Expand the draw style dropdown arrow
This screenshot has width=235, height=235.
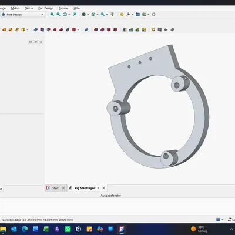(x=69, y=14)
